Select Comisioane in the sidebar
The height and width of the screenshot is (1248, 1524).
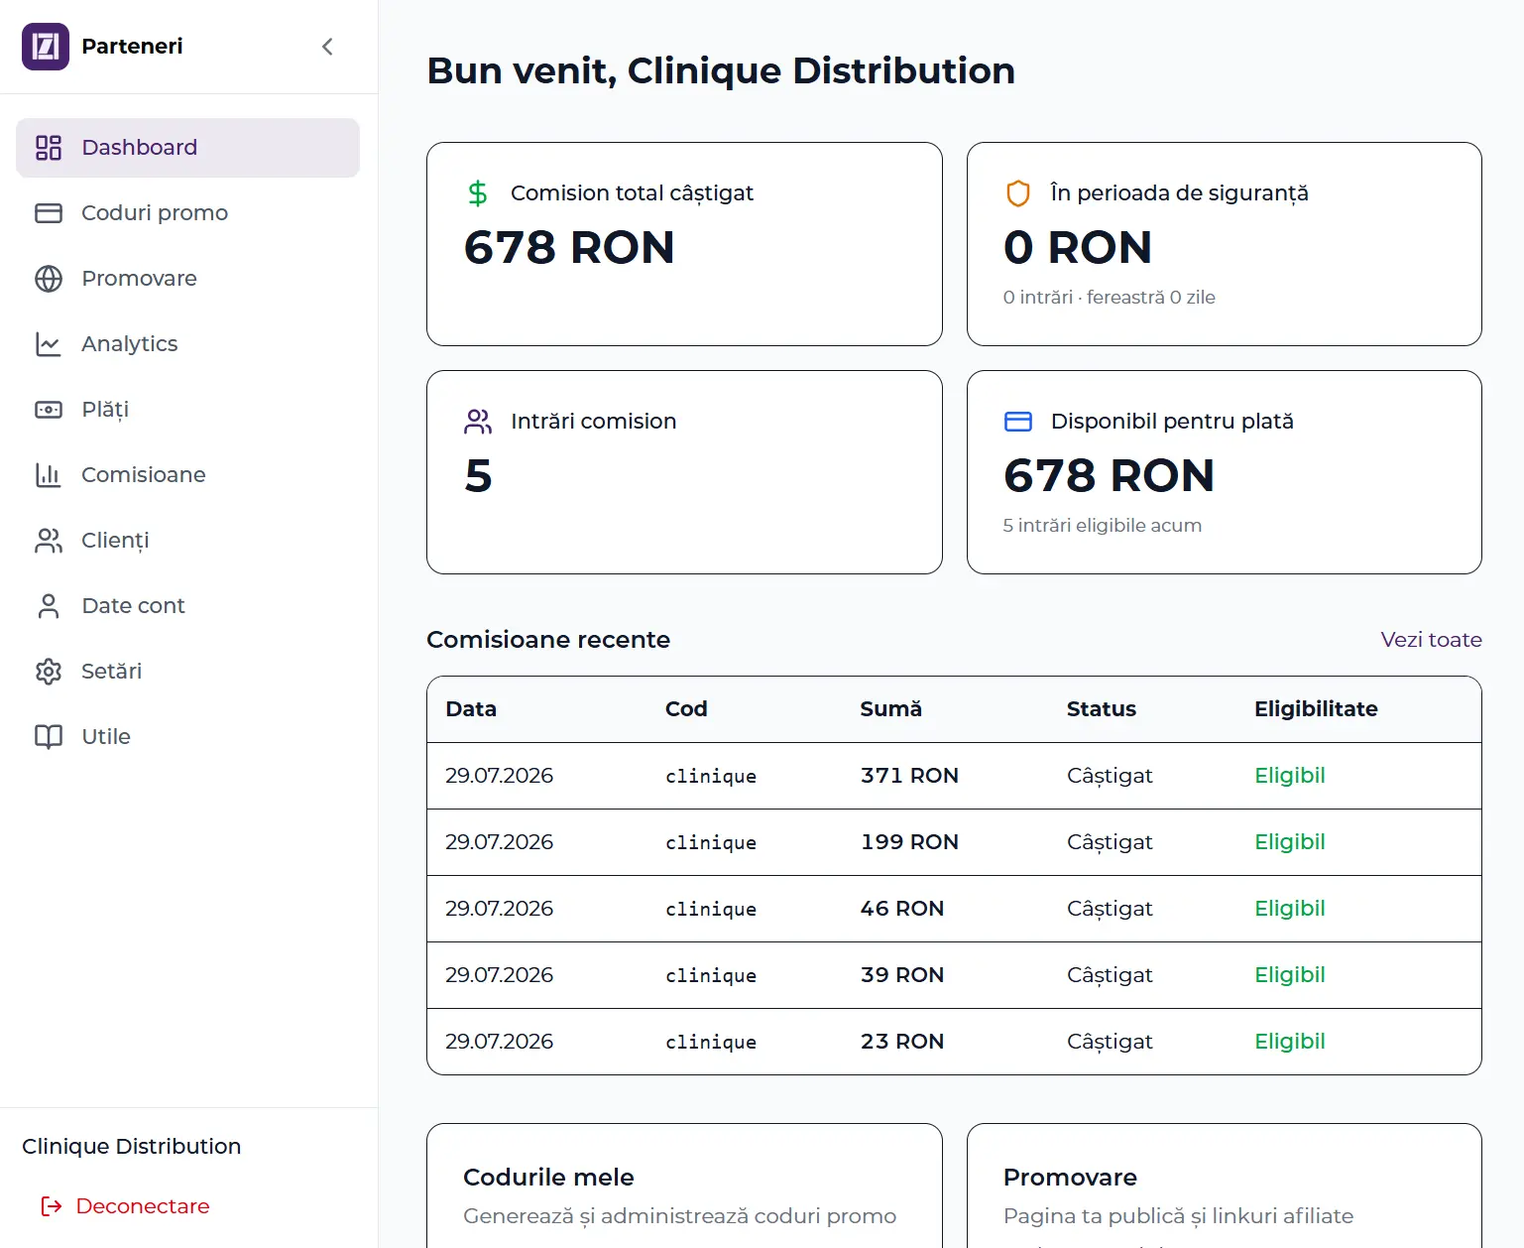187,475
